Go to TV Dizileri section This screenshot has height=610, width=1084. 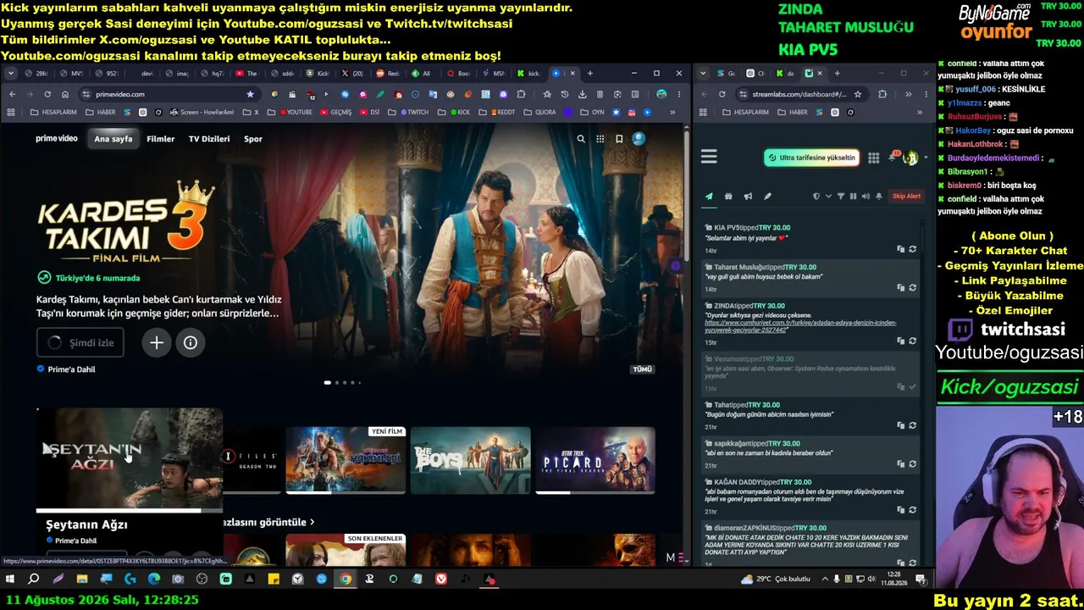[x=209, y=139]
